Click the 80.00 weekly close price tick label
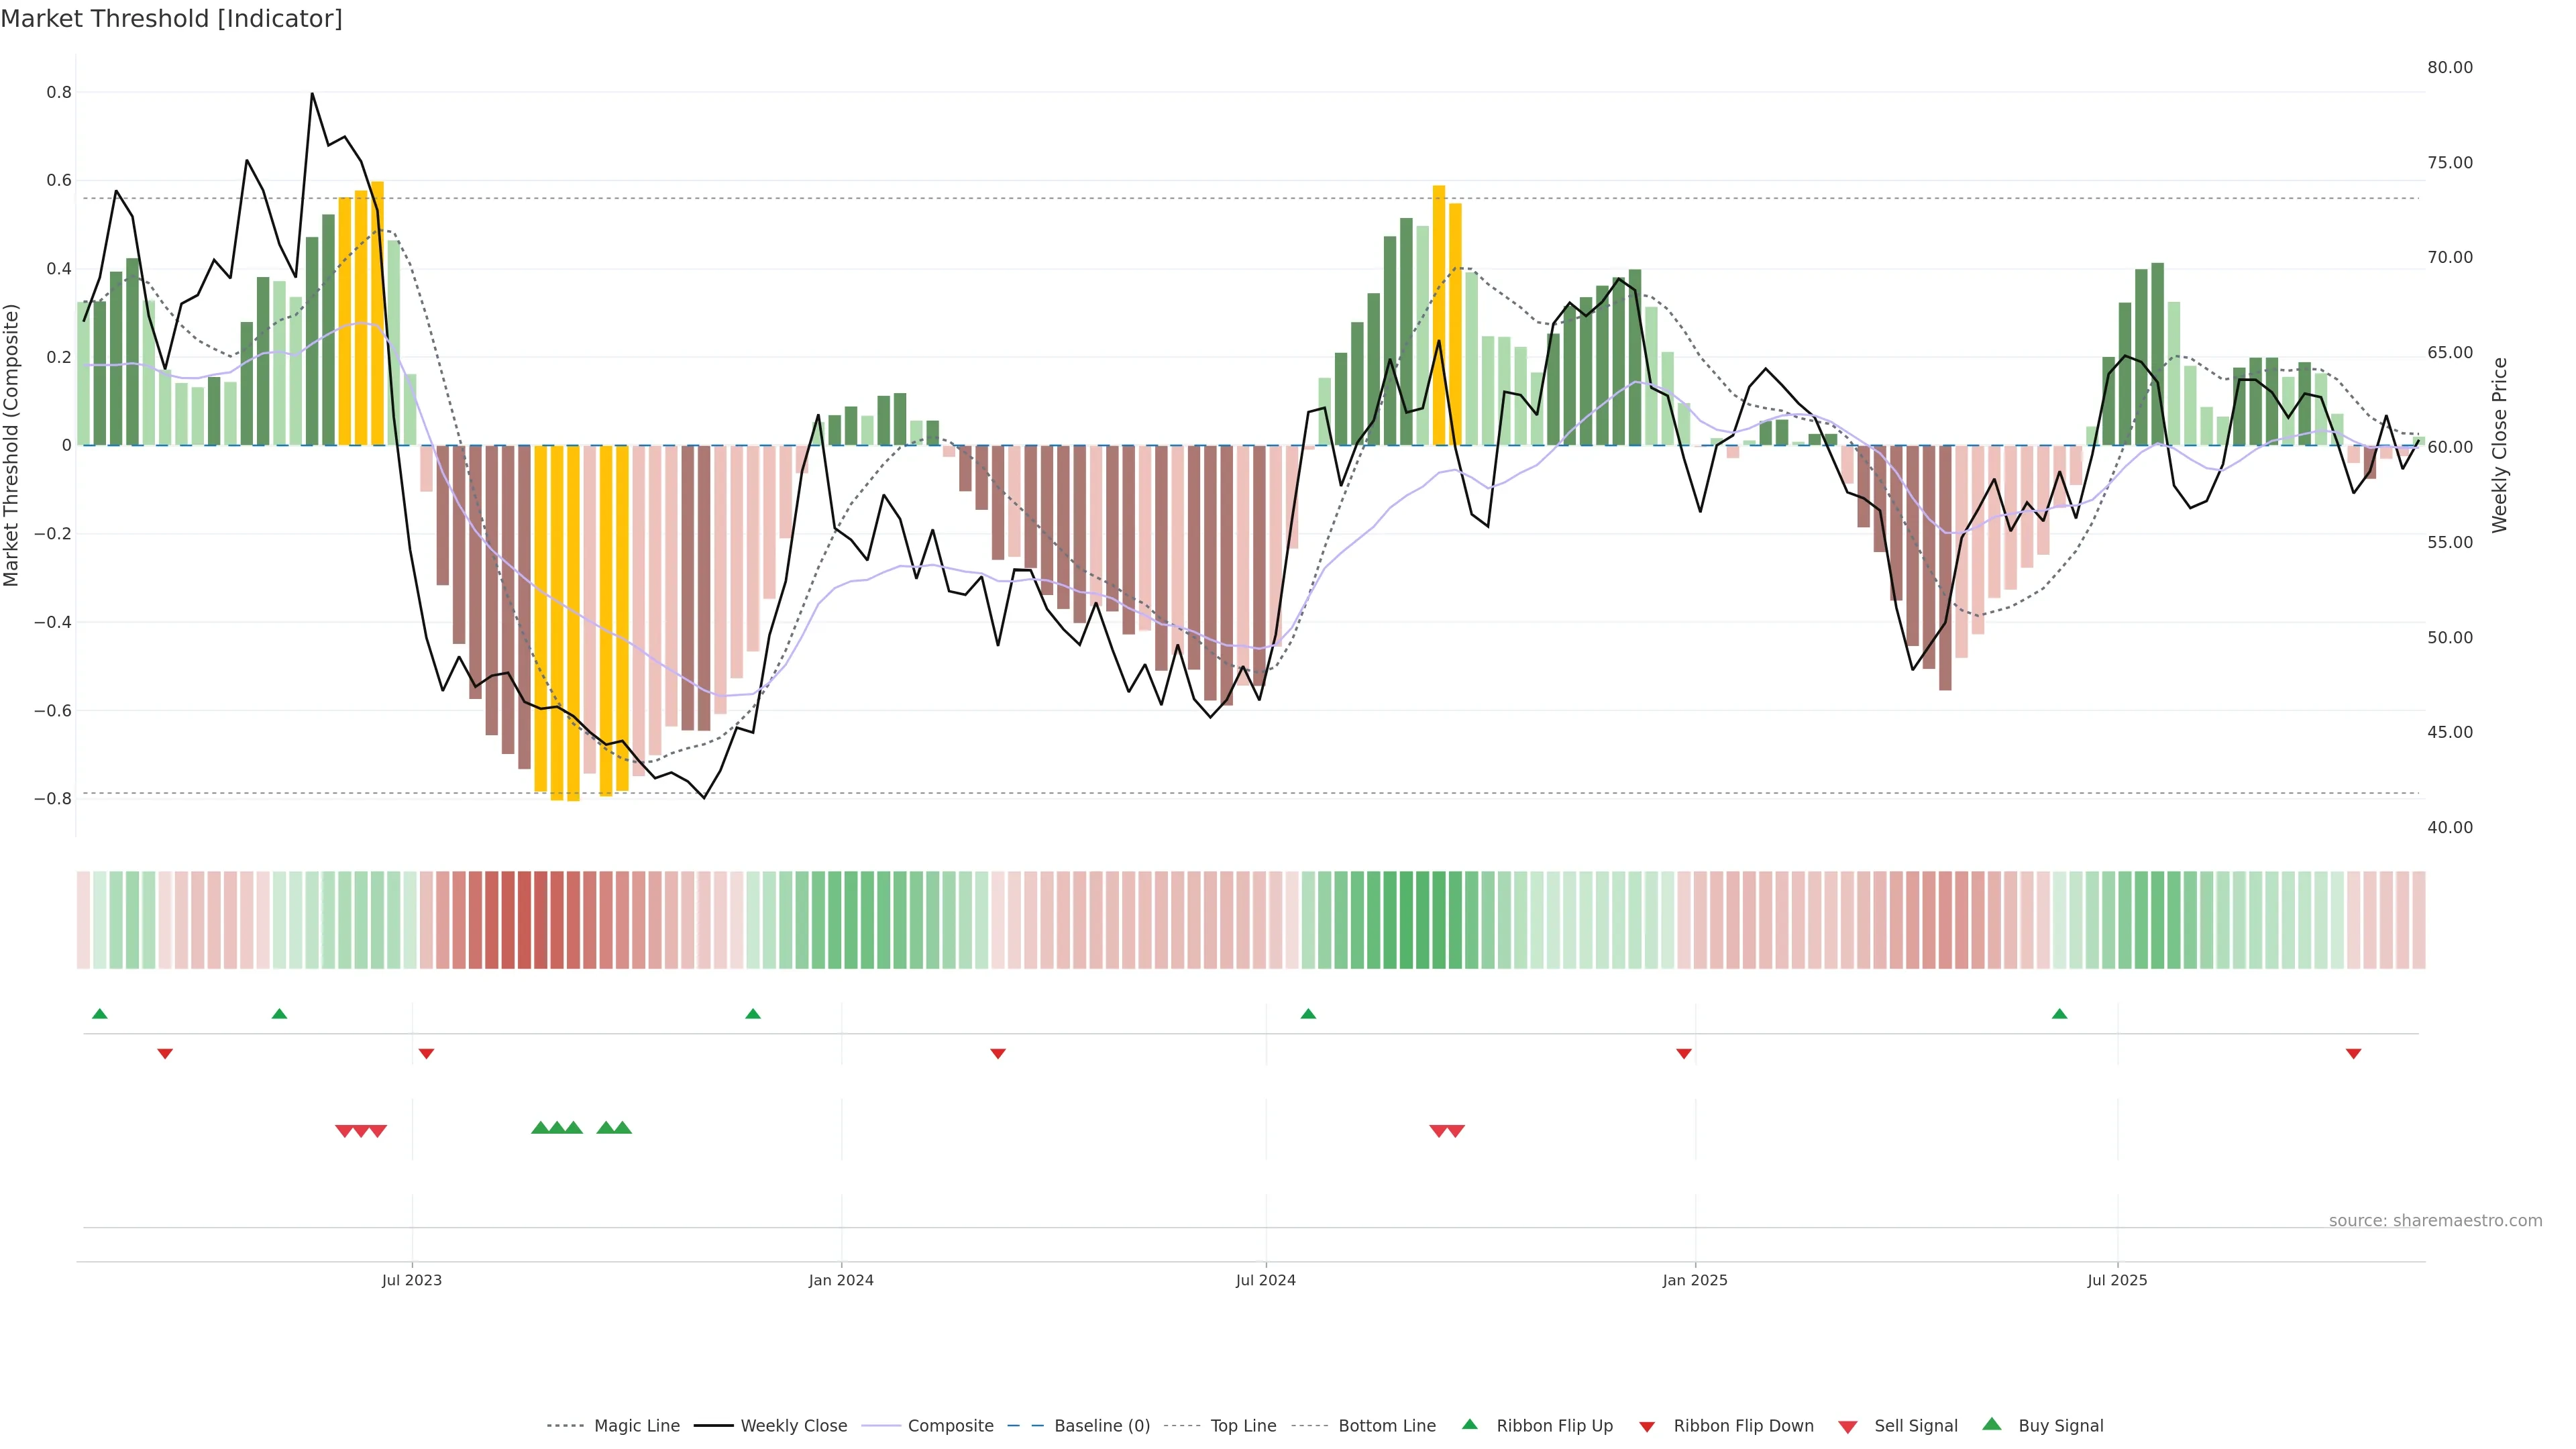 2450,68
